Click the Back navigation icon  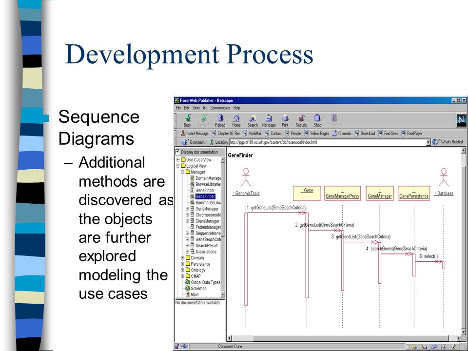[x=187, y=120]
